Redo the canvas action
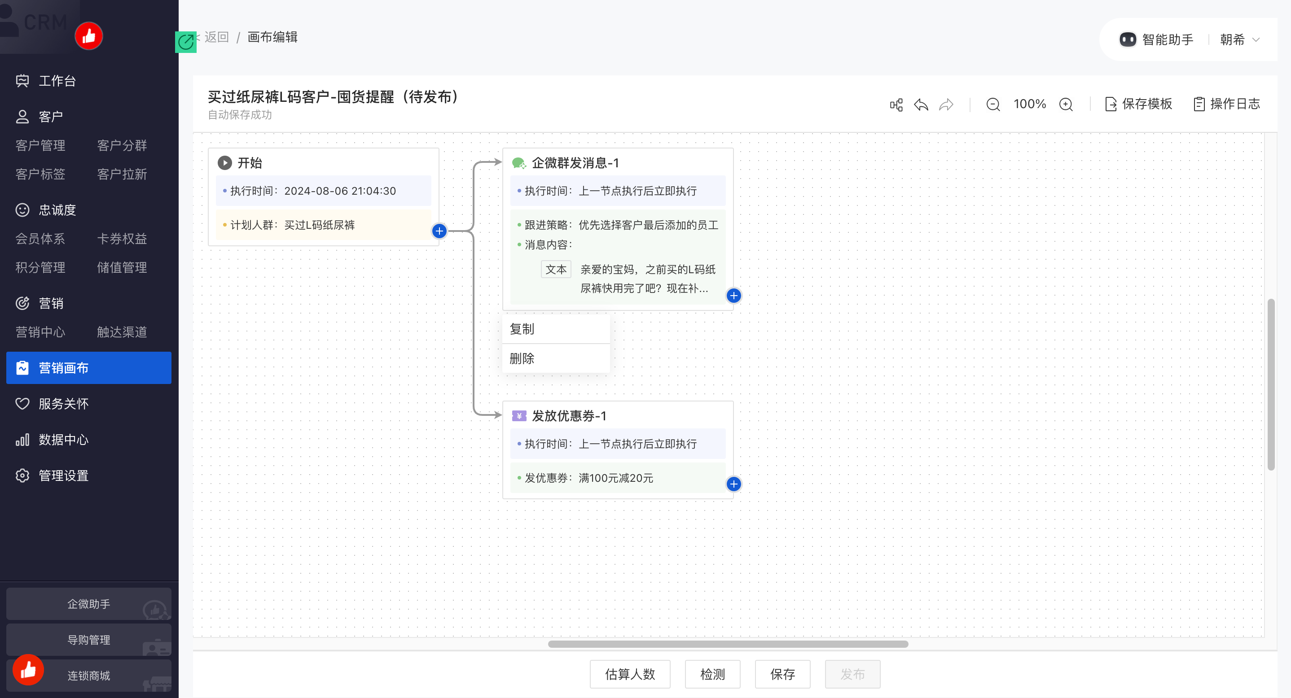Viewport: 1291px width, 698px height. coord(946,105)
